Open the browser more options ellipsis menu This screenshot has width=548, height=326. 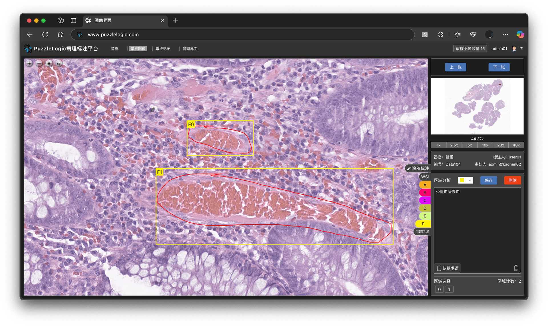[505, 34]
